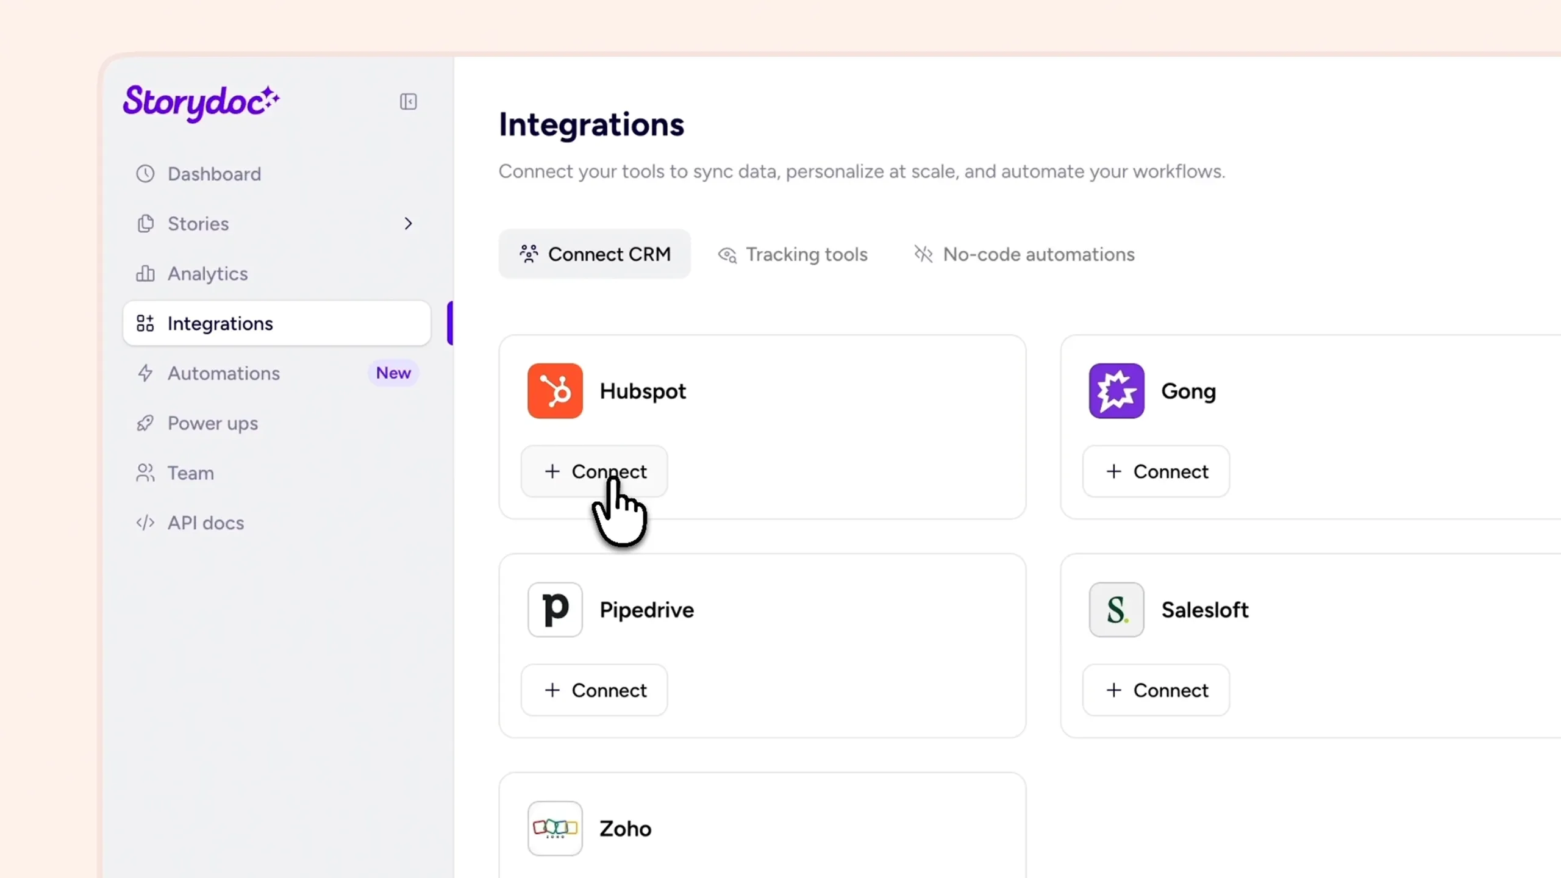
Task: Click the Power ups rocket icon
Action: [x=145, y=423]
